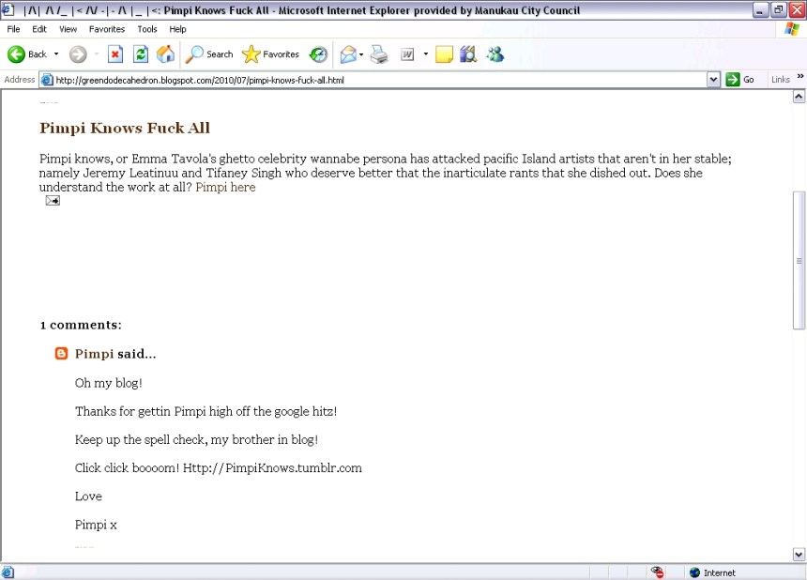This screenshot has height=580, width=807.
Task: Click the email post envelope icon
Action: coord(53,200)
